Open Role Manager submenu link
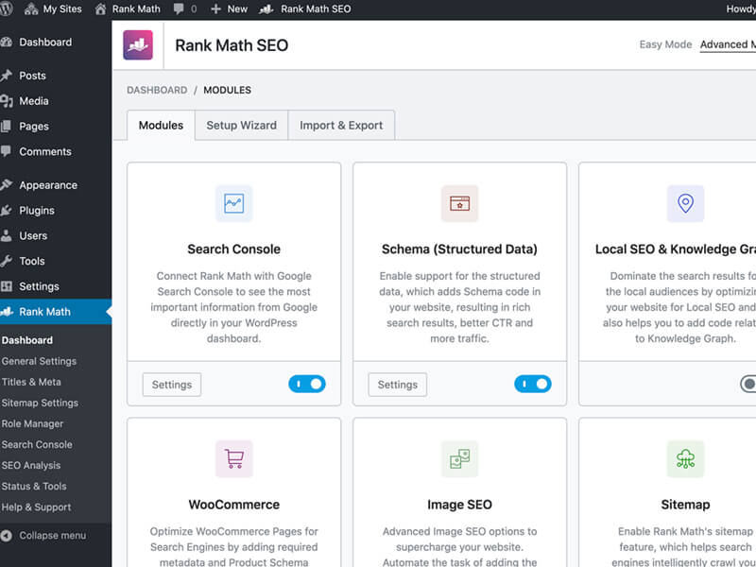Screen dimensions: 756x567 click(32, 423)
